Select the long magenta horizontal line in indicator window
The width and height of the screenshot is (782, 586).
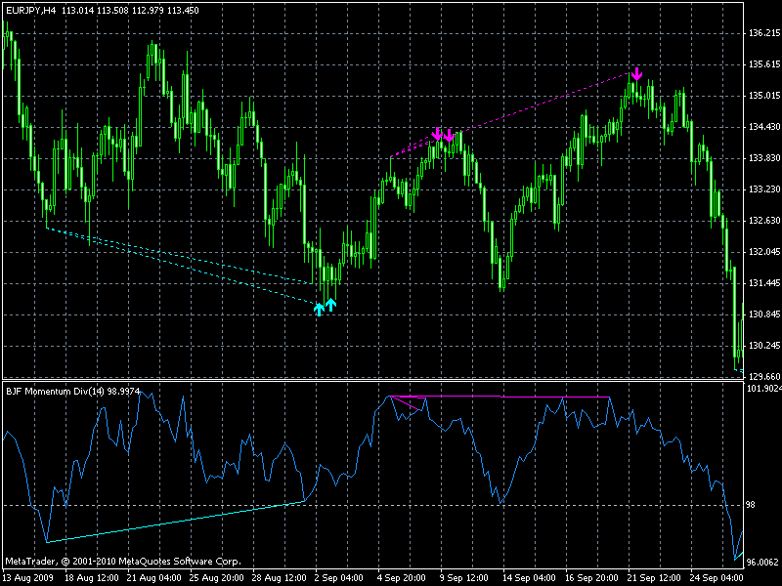tap(500, 397)
